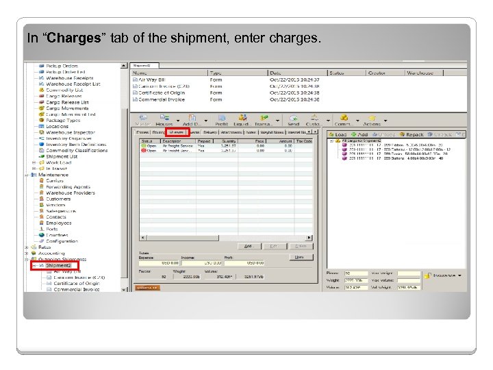Click the Delete charge button
The width and height of the screenshot is (493, 370).
pyautogui.click(x=301, y=246)
